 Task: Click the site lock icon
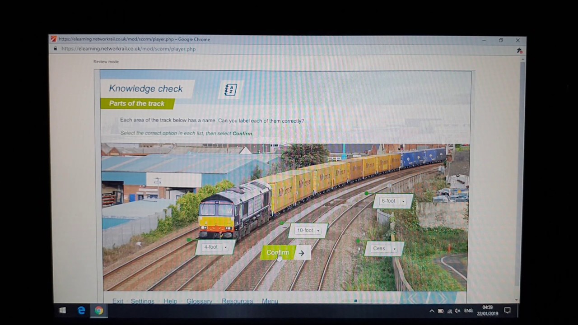(x=56, y=49)
